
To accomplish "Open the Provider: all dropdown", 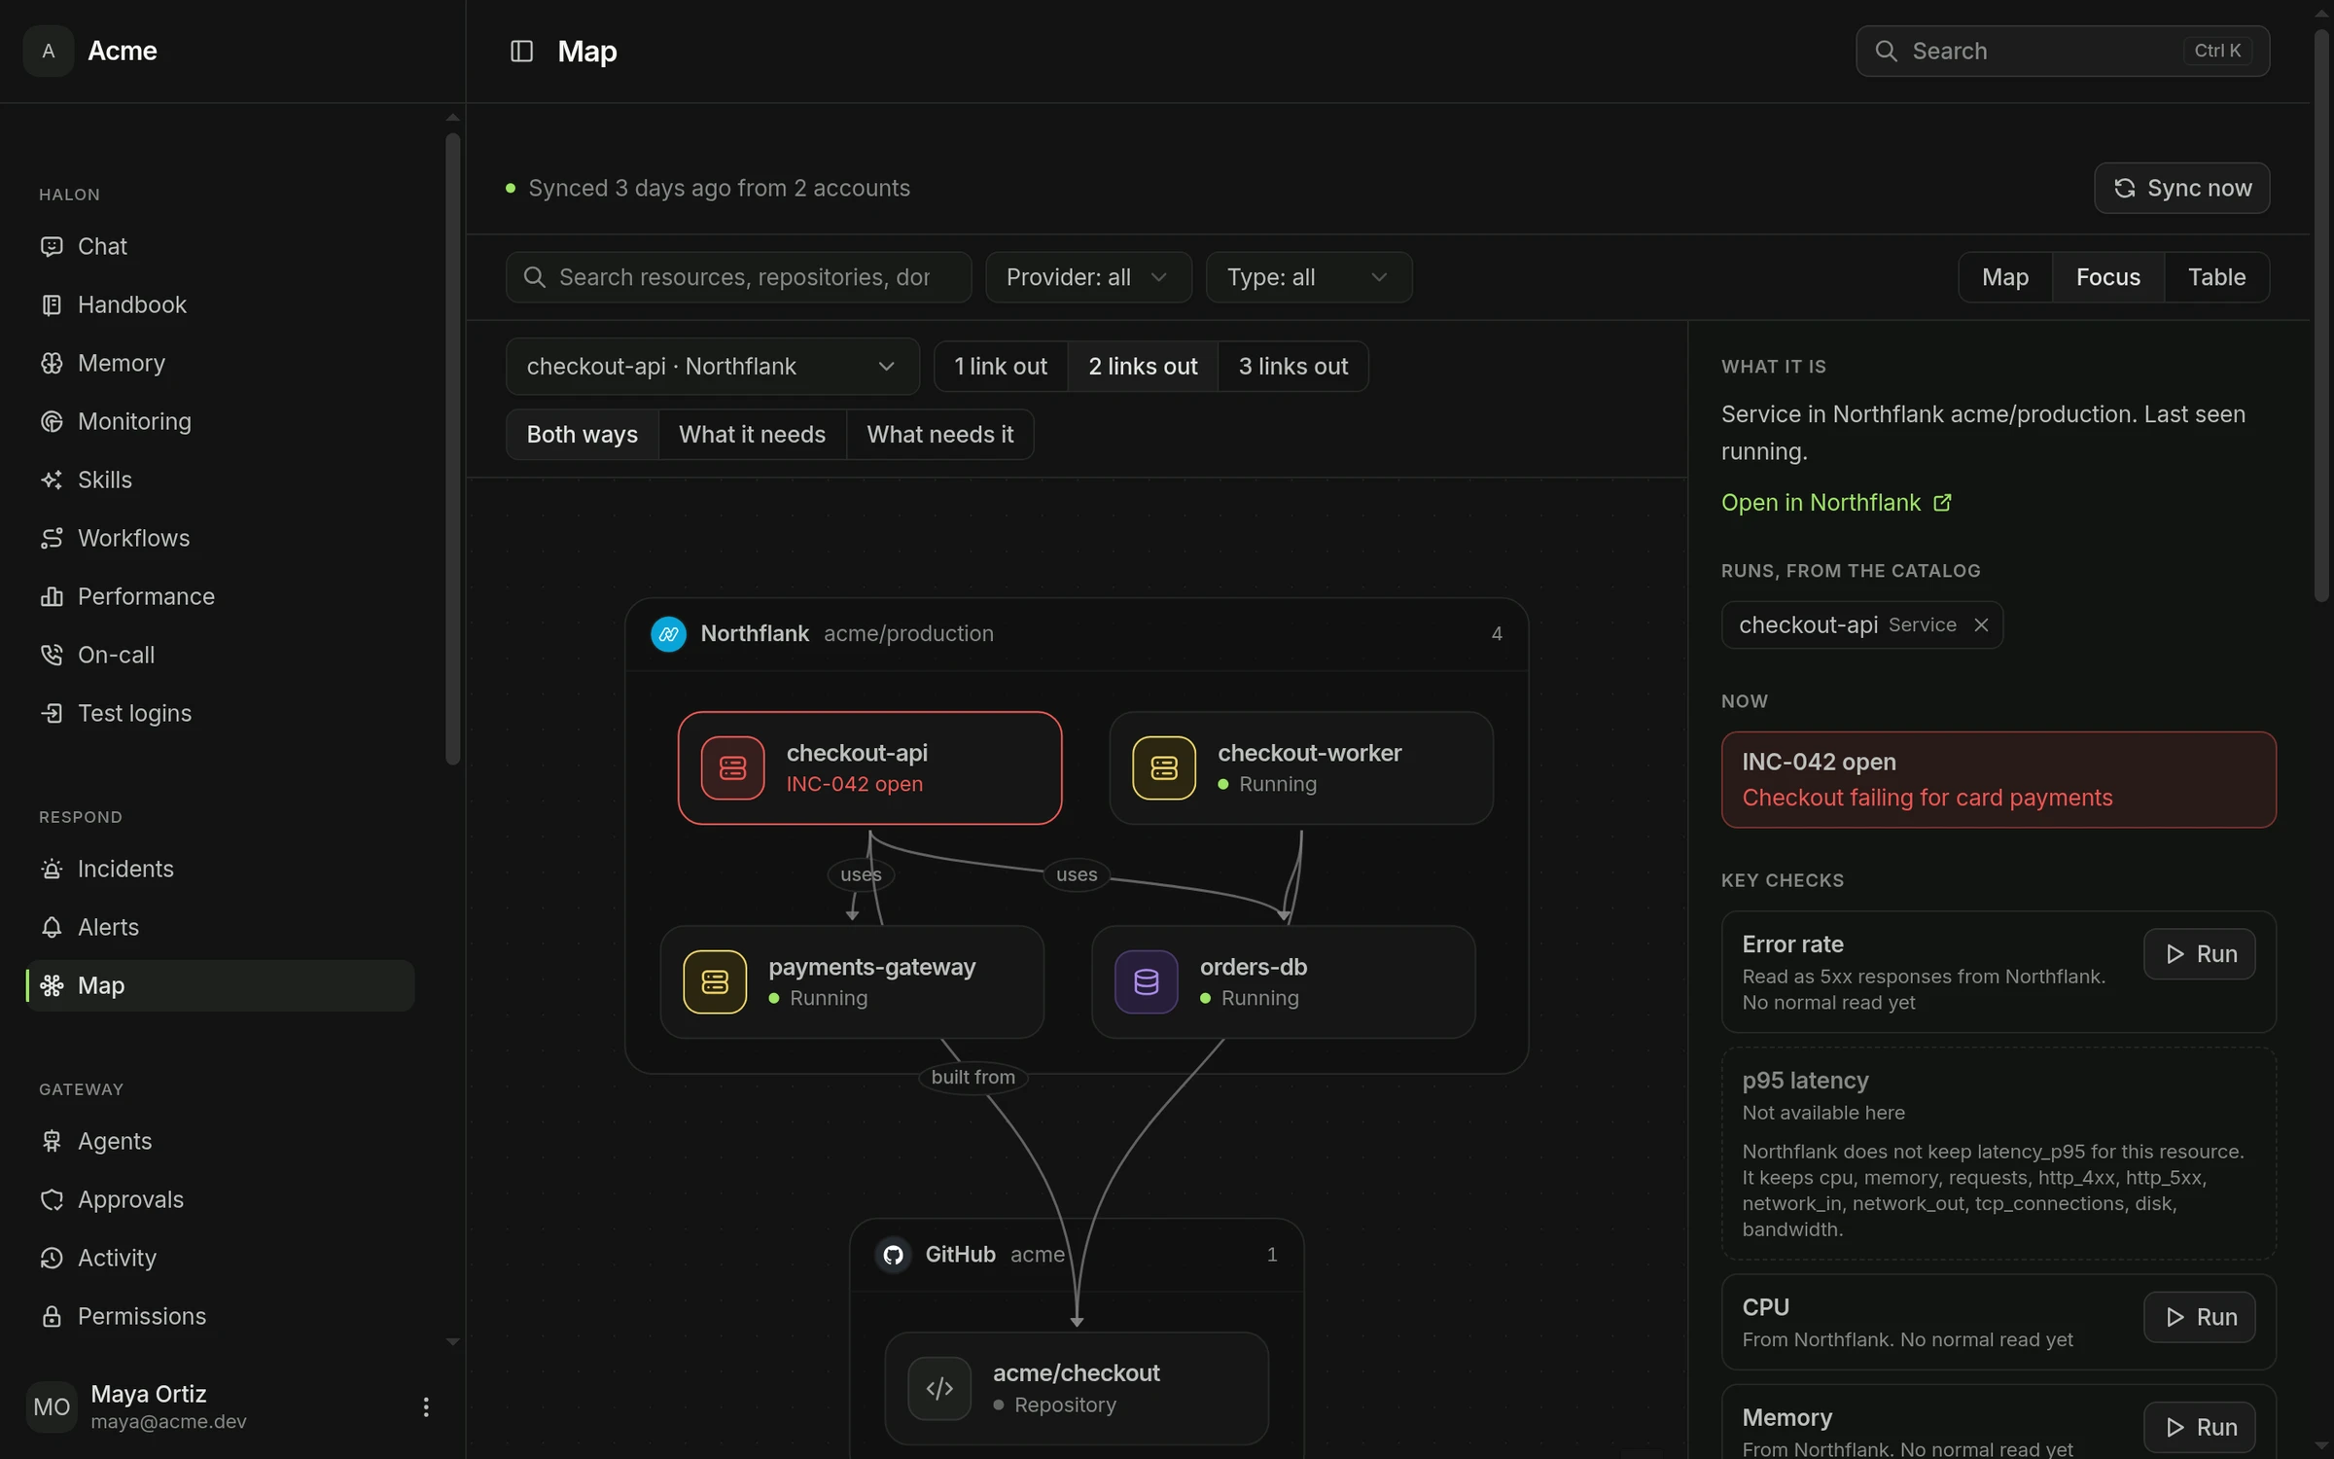I will 1088,277.
